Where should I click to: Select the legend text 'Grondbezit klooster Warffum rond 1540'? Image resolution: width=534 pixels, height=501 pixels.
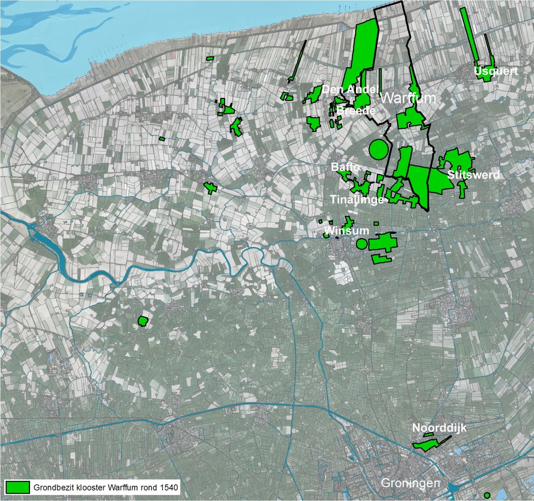tap(106, 487)
